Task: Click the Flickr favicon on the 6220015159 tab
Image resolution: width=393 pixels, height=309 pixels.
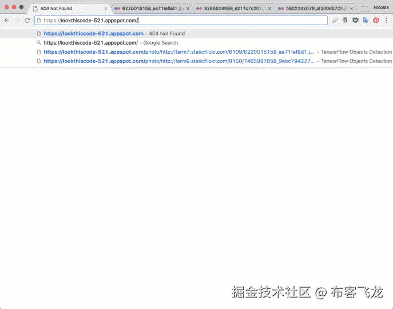Action: click(117, 9)
